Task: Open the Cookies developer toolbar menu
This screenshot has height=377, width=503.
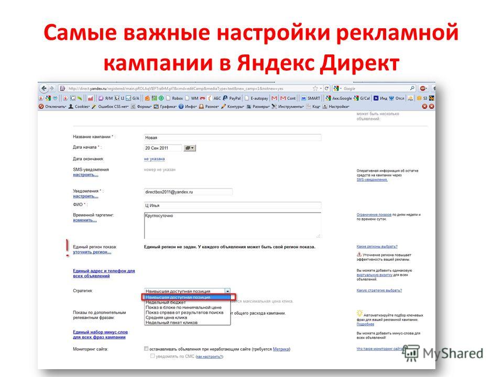Action: point(79,106)
